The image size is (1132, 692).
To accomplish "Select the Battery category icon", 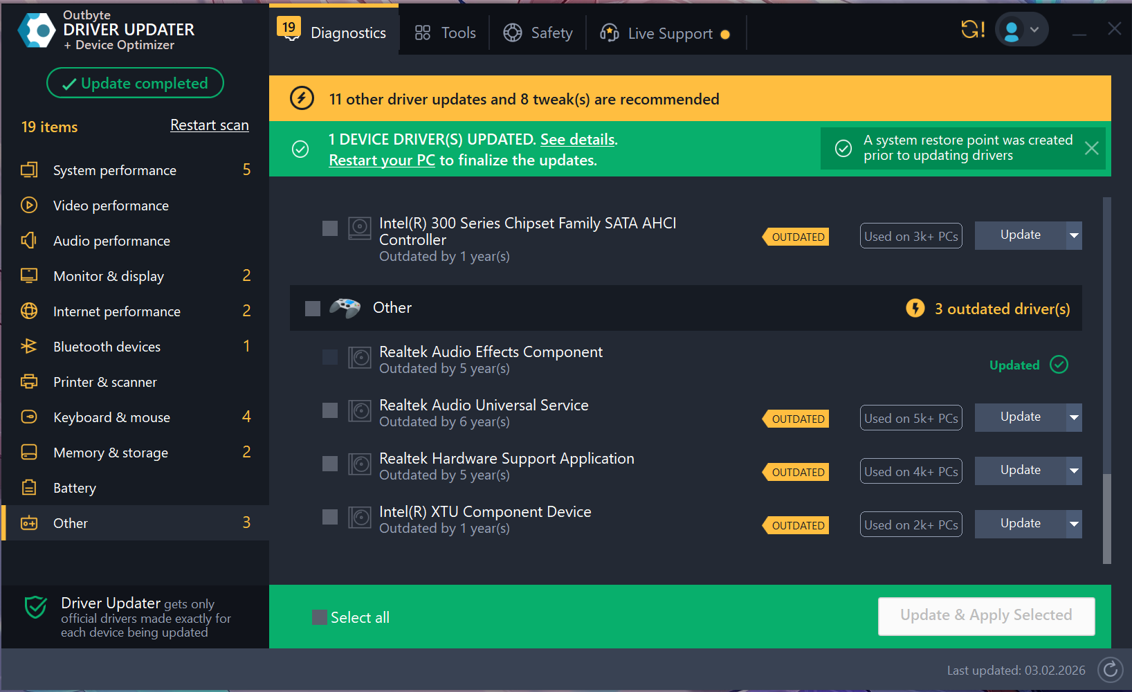I will [x=29, y=488].
